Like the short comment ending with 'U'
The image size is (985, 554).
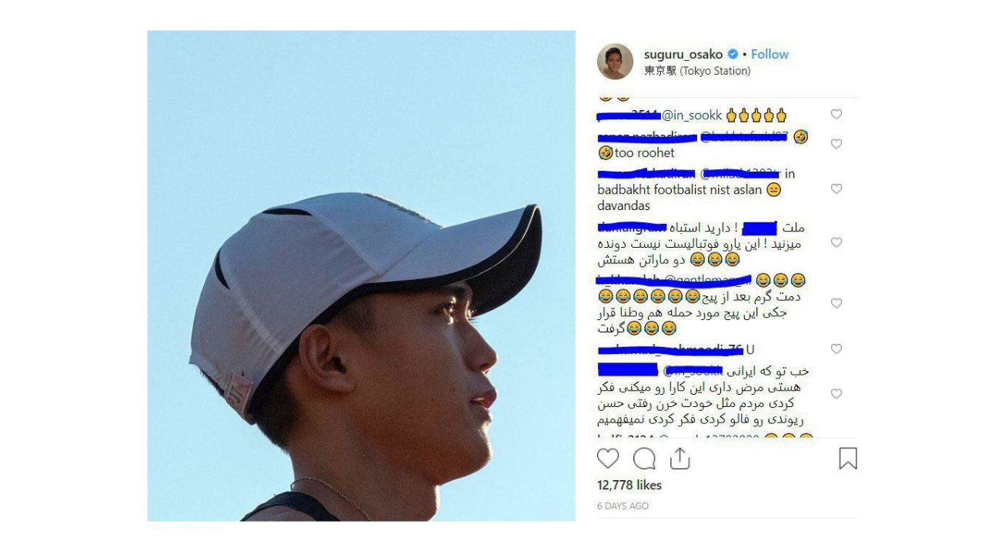coord(836,349)
